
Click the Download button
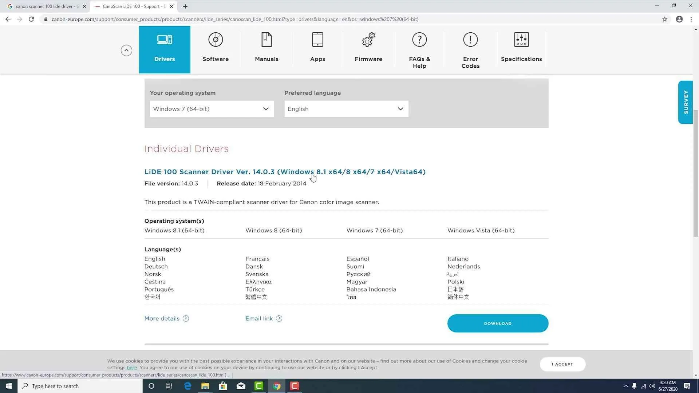click(x=498, y=323)
